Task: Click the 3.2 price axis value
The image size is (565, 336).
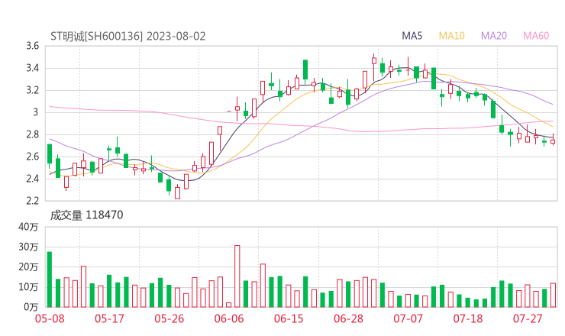Action: tap(32, 90)
